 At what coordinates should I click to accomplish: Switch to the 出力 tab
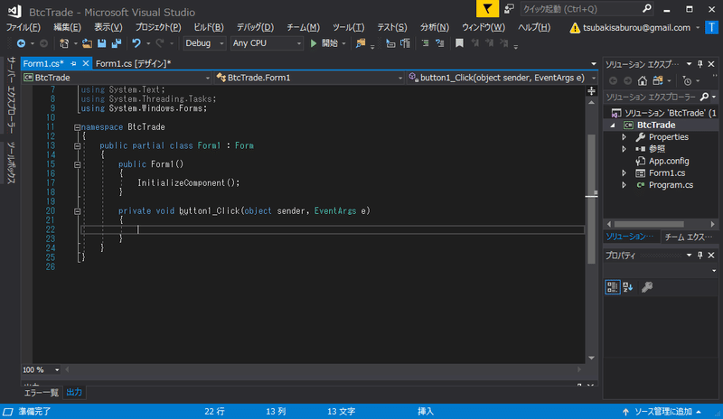[74, 392]
